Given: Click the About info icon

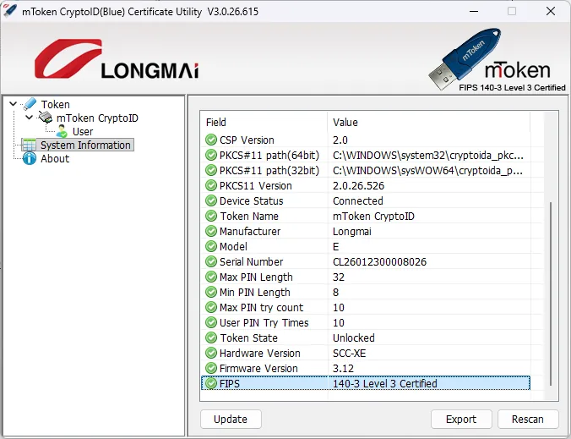Looking at the screenshot, I should coord(29,158).
